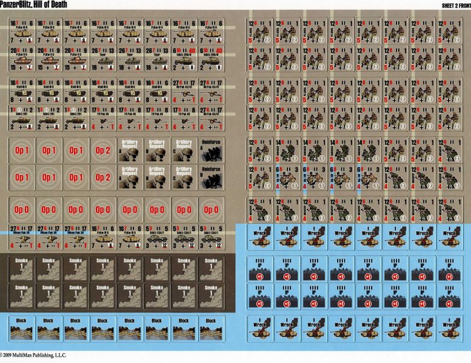Screen dimensions: 471x363
Task: Select the 27-6-17 Pak counter in SdKfz 251 row
Action: 211,118
